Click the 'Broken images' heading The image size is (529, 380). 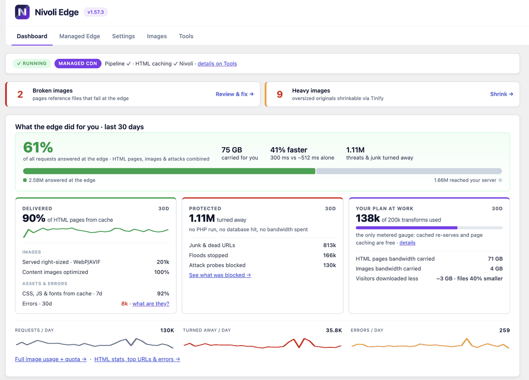coord(52,91)
